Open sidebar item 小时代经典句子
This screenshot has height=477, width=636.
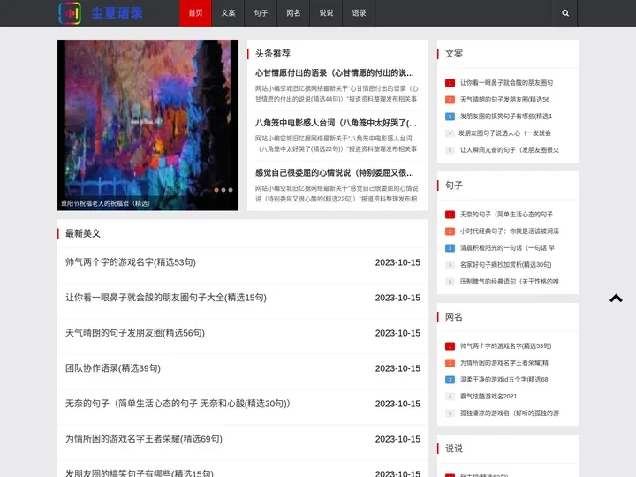click(510, 231)
